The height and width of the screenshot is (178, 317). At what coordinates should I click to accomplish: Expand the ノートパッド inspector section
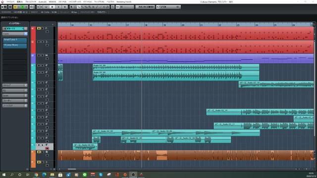[15, 106]
